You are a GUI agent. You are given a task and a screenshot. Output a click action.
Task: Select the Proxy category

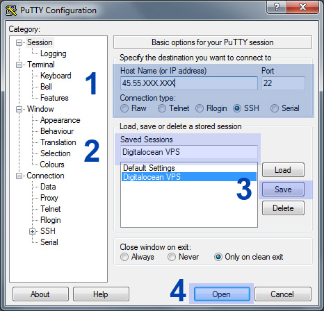click(49, 198)
